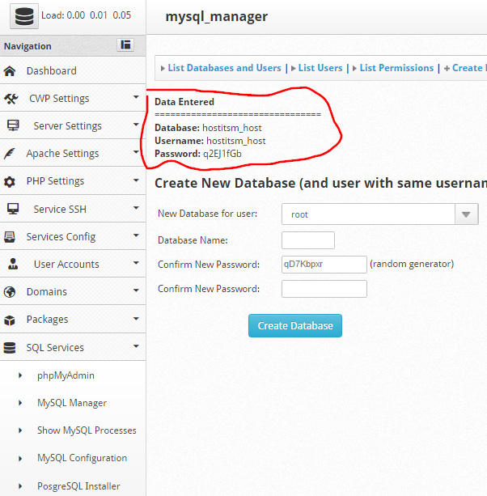Select MySQL Configuration in sidebar
The height and width of the screenshot is (496, 487).
(82, 458)
